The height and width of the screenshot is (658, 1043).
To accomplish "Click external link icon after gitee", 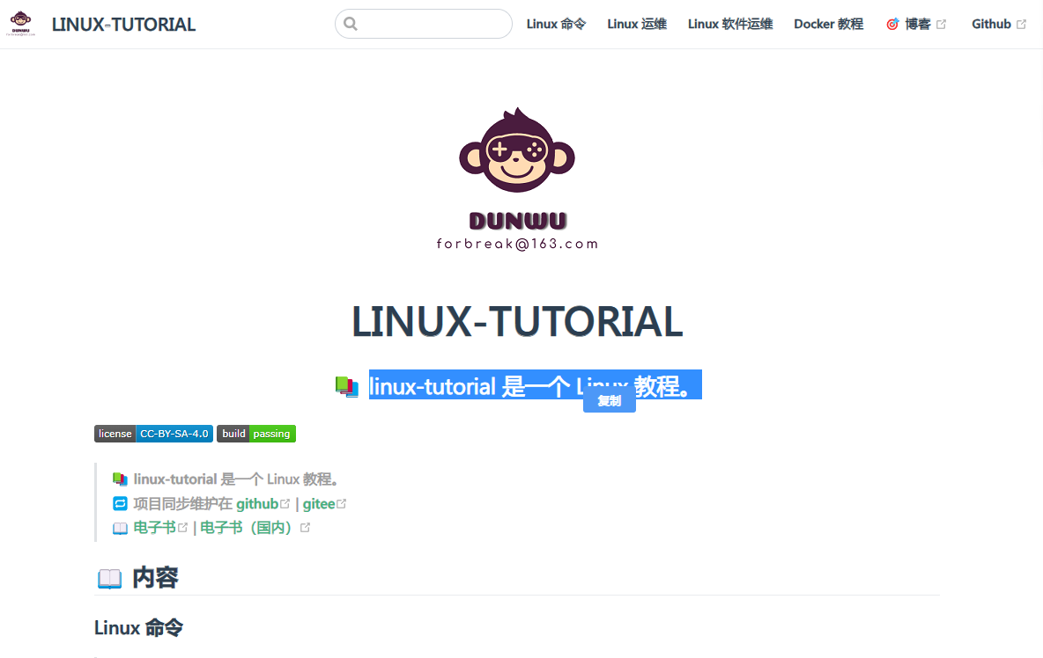I will click(341, 503).
